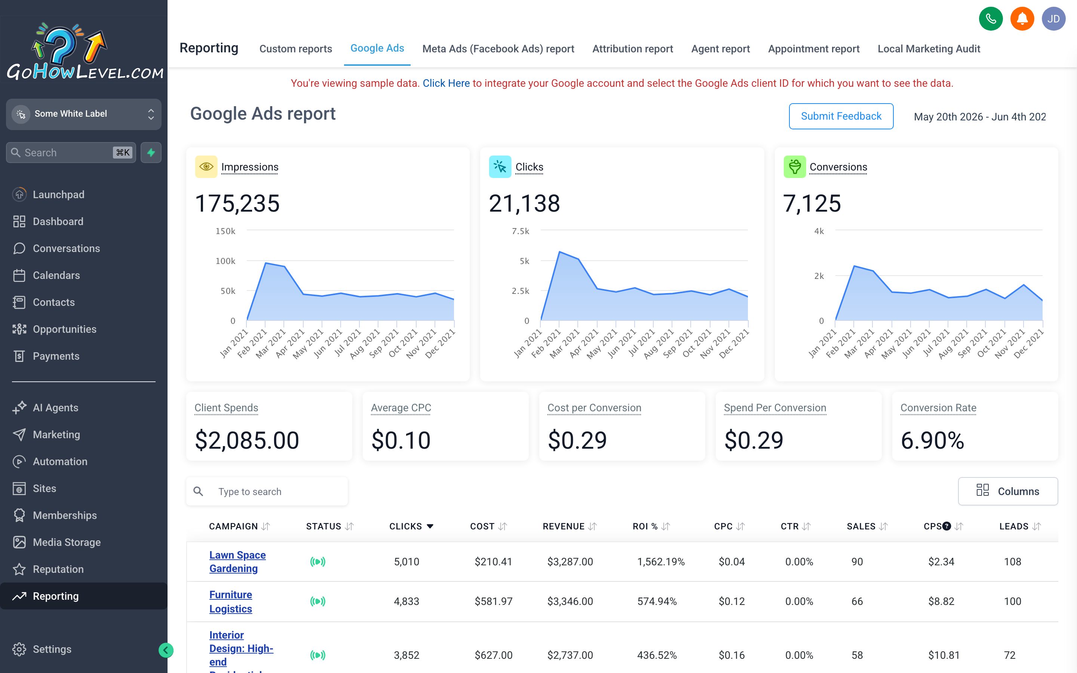
Task: Open the Local Marketing Audit tab
Action: pos(929,49)
